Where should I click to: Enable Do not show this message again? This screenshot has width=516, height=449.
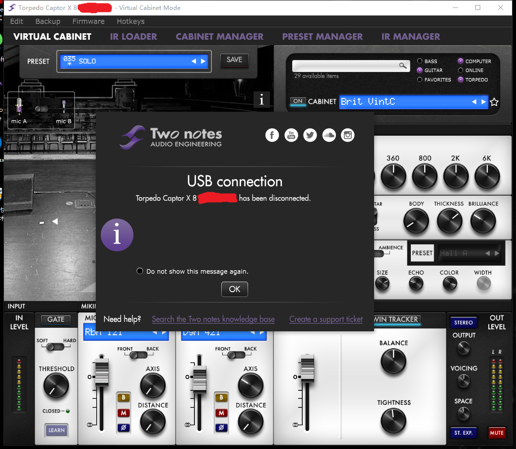[x=140, y=271]
